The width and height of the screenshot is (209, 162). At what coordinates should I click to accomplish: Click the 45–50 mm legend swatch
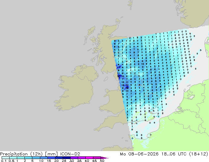(x=97, y=158)
